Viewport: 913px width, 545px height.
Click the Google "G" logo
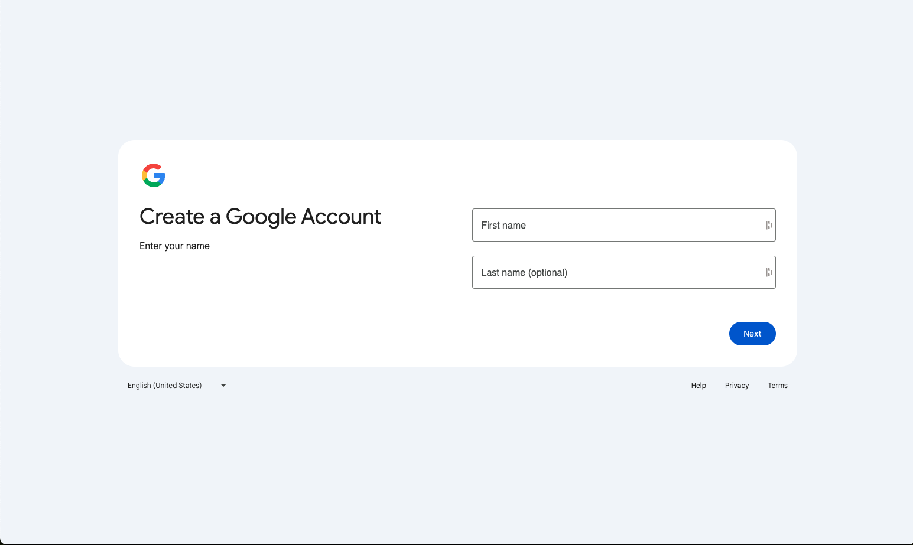[x=154, y=175]
